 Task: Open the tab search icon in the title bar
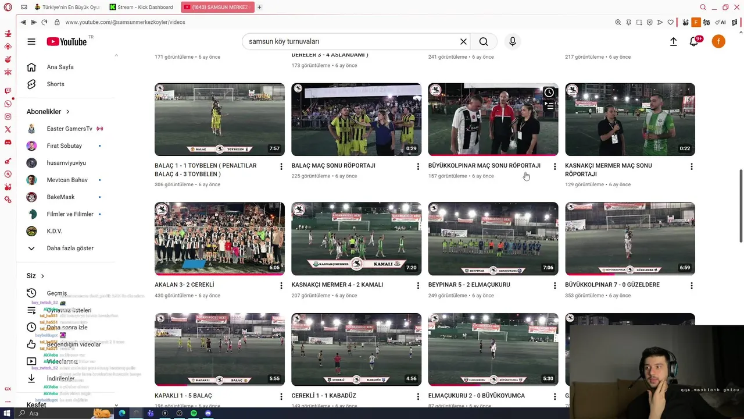click(703, 7)
